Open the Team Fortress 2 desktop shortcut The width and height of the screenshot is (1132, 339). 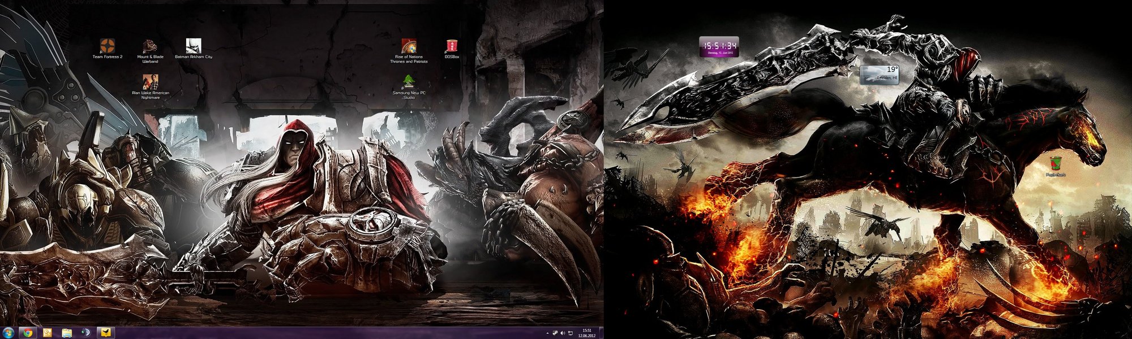coord(107,46)
